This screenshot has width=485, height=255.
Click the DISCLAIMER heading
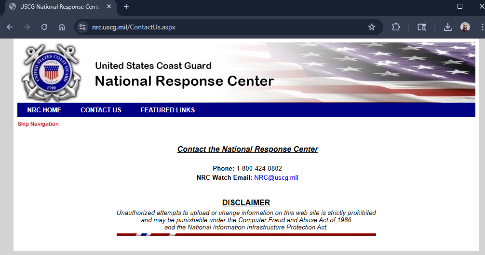click(x=246, y=203)
